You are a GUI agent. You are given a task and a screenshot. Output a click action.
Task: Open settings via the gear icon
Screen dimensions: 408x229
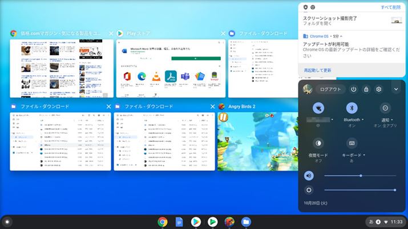(x=378, y=89)
